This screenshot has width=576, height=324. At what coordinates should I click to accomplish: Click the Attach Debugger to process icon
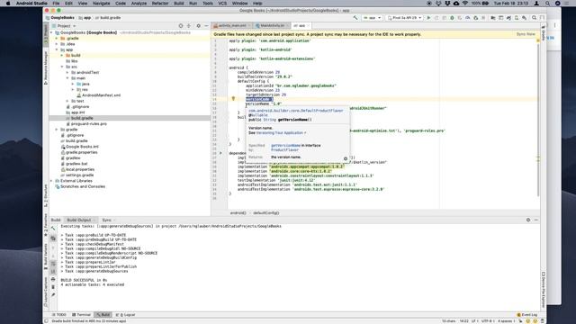(476, 18)
